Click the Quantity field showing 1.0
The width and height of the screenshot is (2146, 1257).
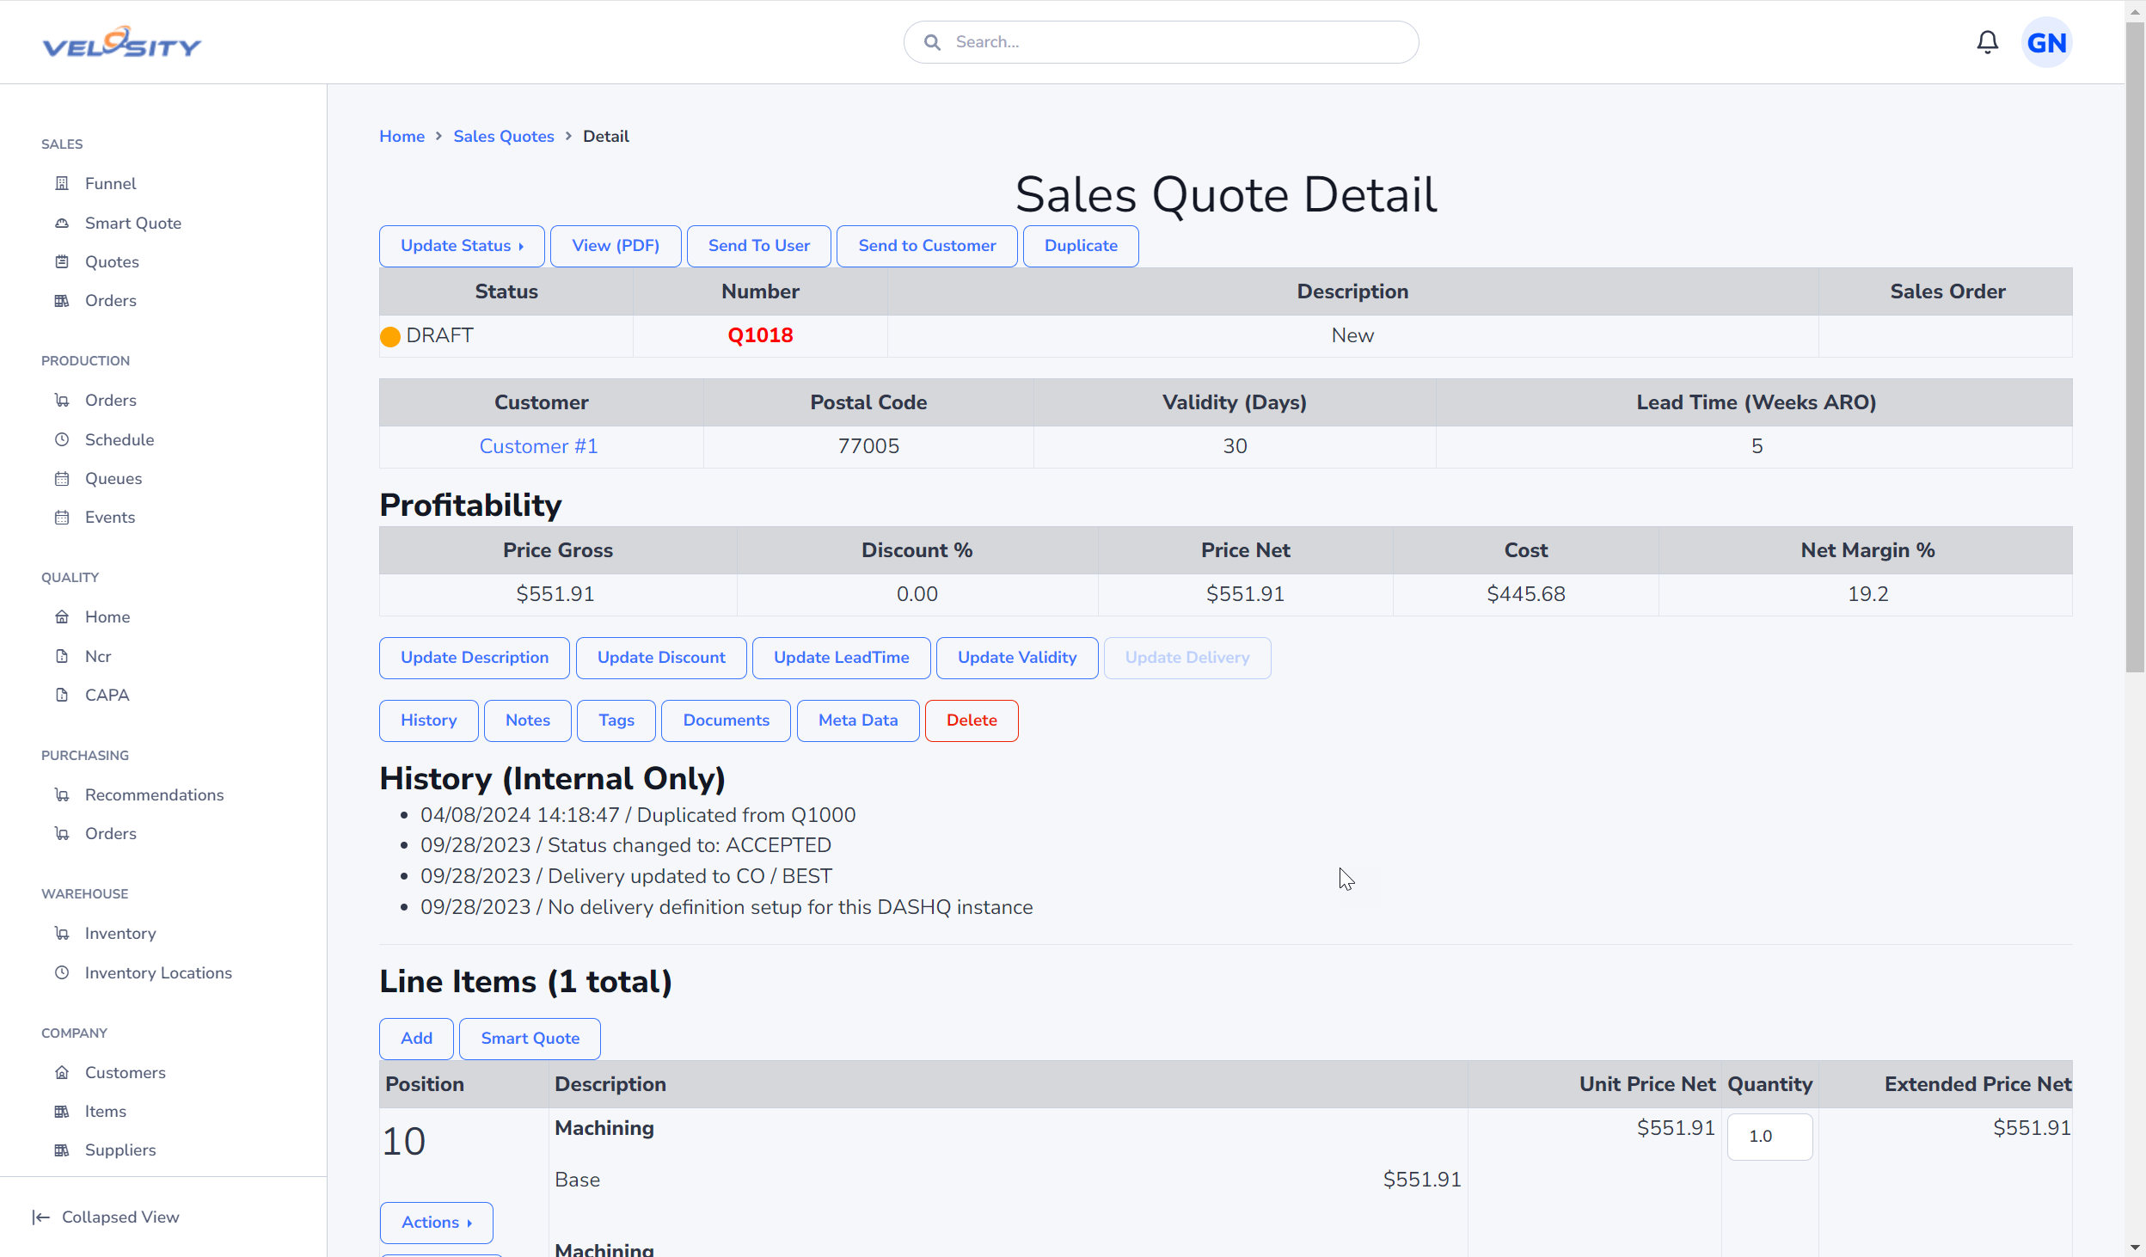(1769, 1137)
